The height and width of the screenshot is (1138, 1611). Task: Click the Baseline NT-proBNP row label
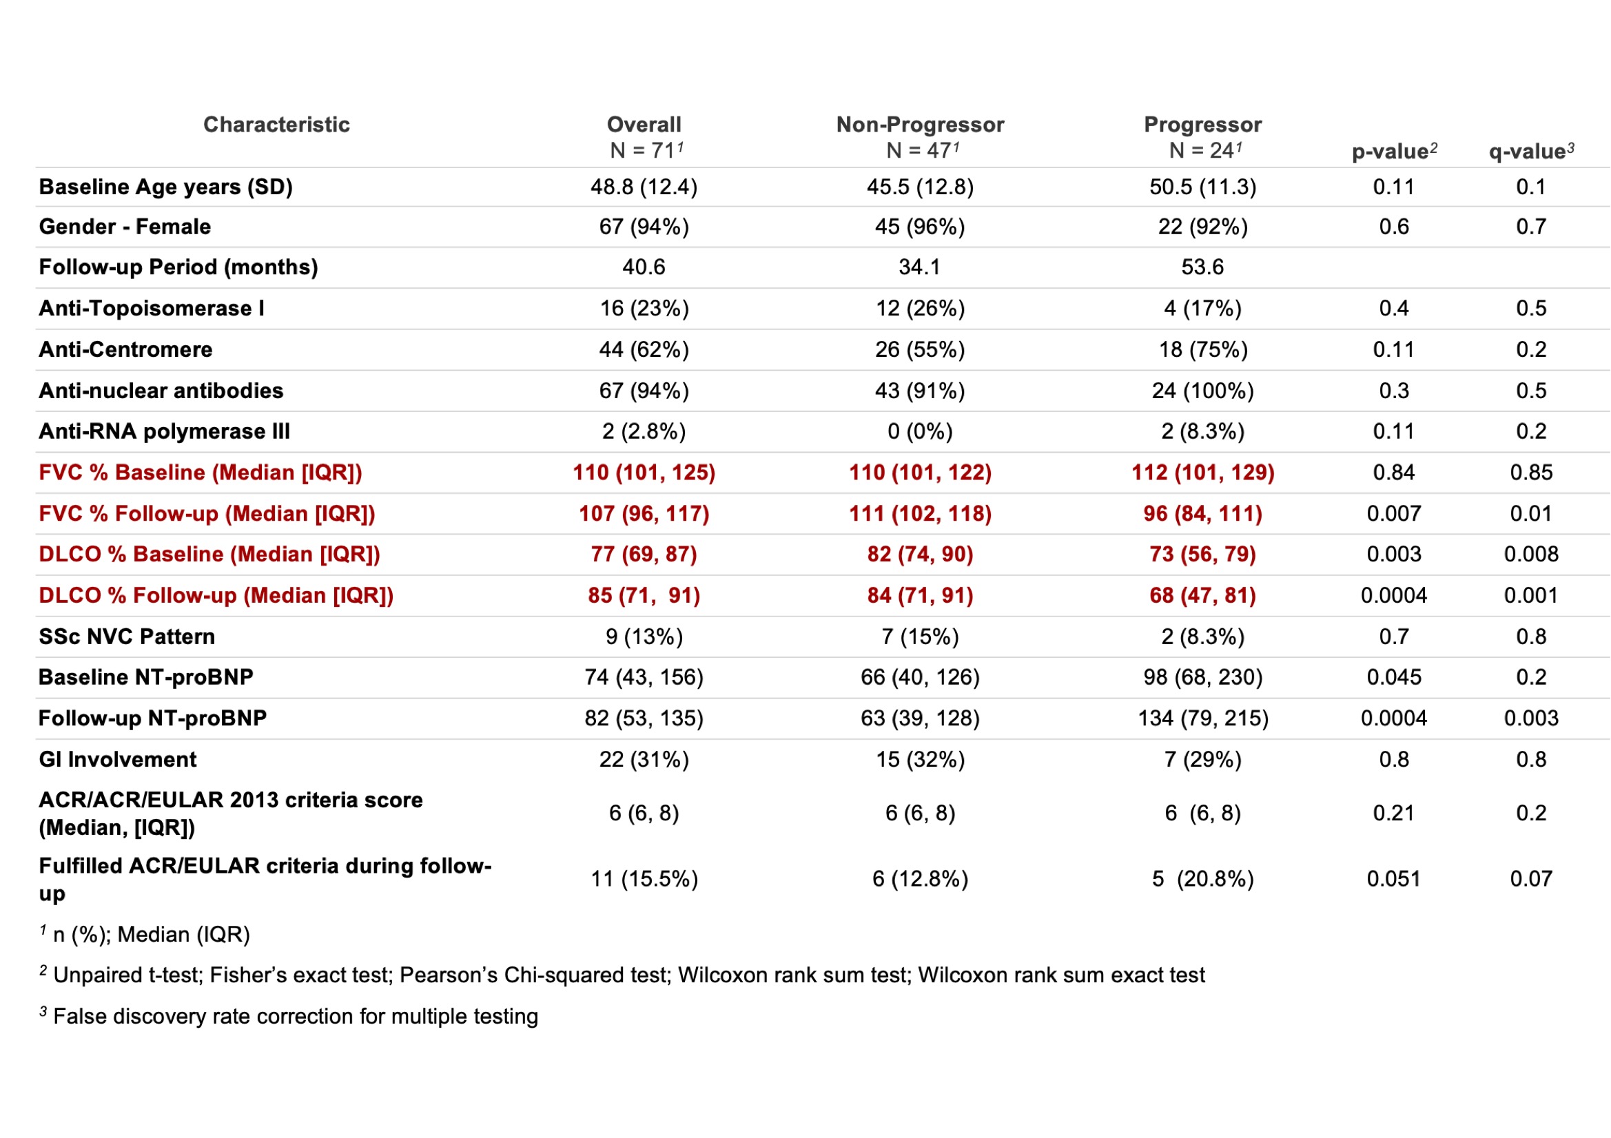(146, 678)
